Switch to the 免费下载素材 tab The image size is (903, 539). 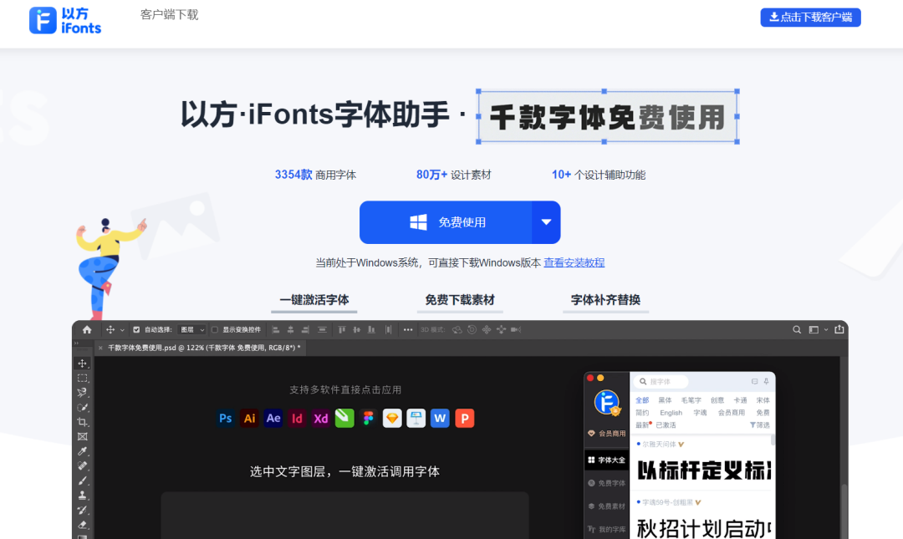pos(460,300)
